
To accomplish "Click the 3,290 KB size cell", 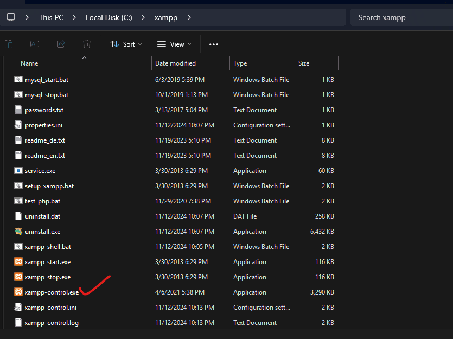I will click(322, 292).
